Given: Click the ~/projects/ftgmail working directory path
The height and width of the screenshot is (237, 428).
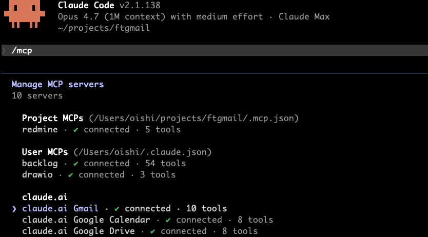Looking at the screenshot, I should pos(104,28).
